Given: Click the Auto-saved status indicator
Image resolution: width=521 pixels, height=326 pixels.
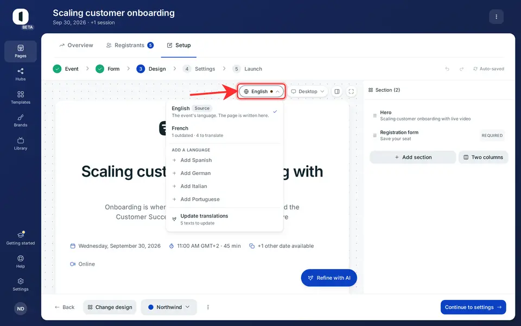Looking at the screenshot, I should coord(488,69).
